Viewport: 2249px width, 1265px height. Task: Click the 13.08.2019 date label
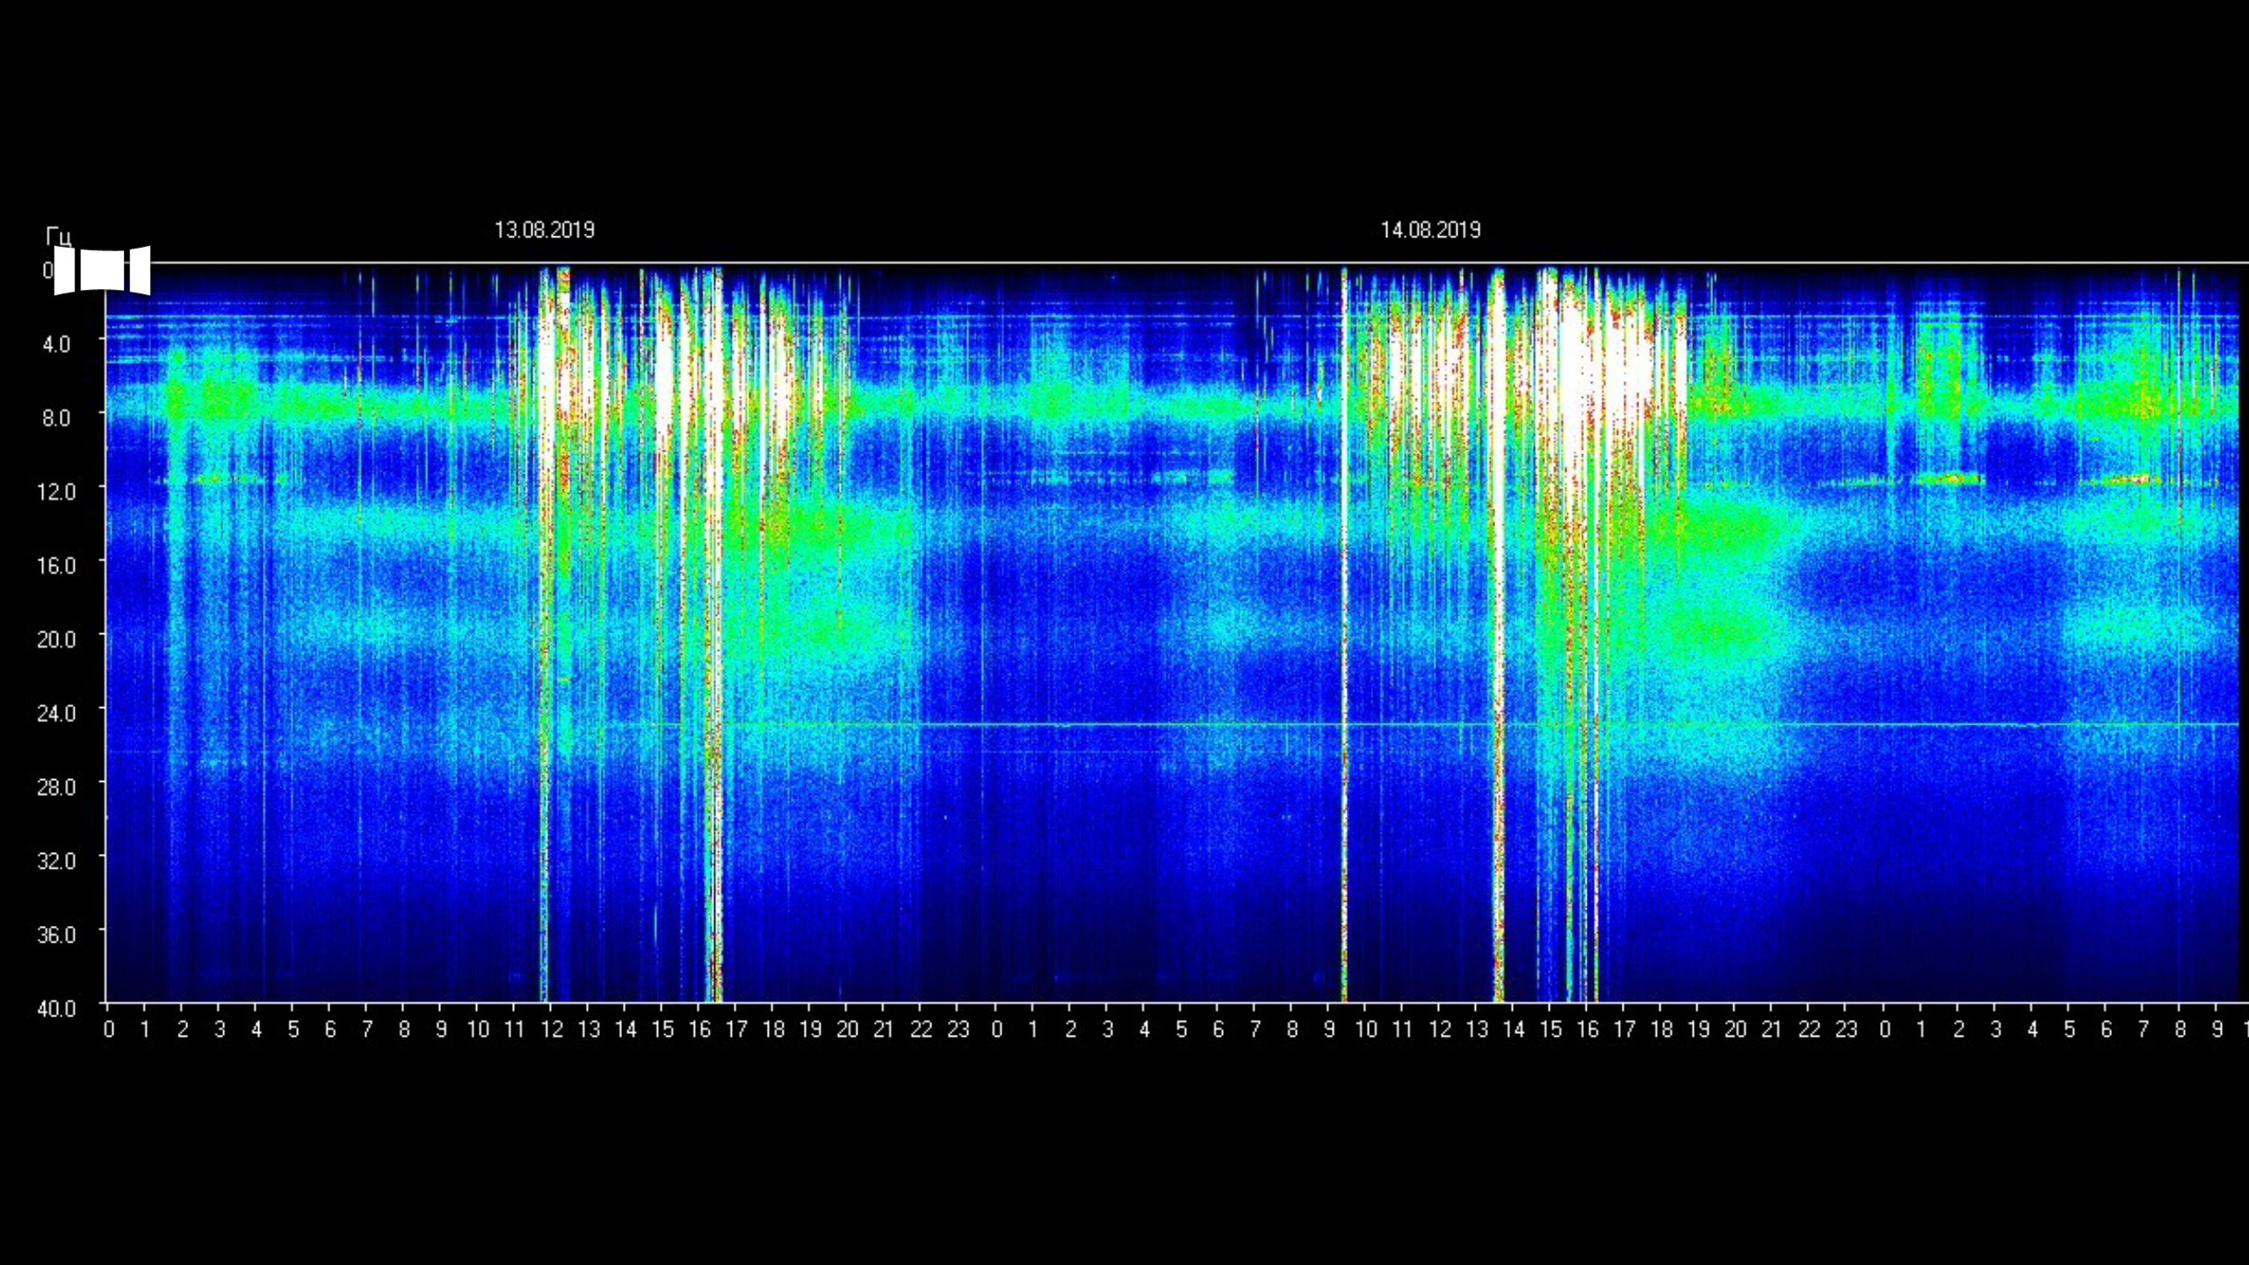pos(544,230)
